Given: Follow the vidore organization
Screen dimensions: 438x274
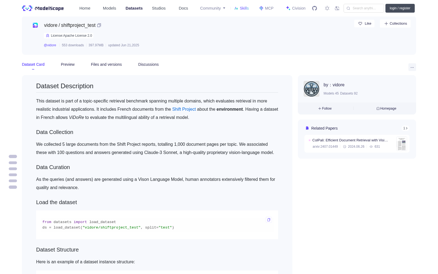Looking at the screenshot, I should coord(325,109).
